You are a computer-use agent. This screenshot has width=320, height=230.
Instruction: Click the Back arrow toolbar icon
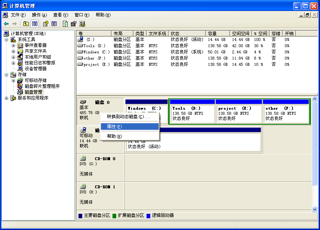point(6,24)
